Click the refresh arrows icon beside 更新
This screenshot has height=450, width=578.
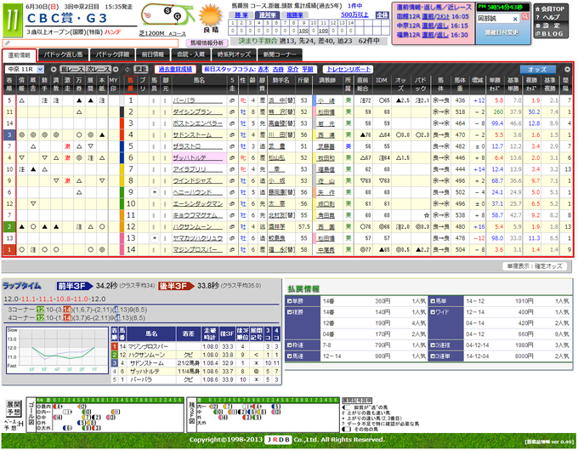point(127,70)
